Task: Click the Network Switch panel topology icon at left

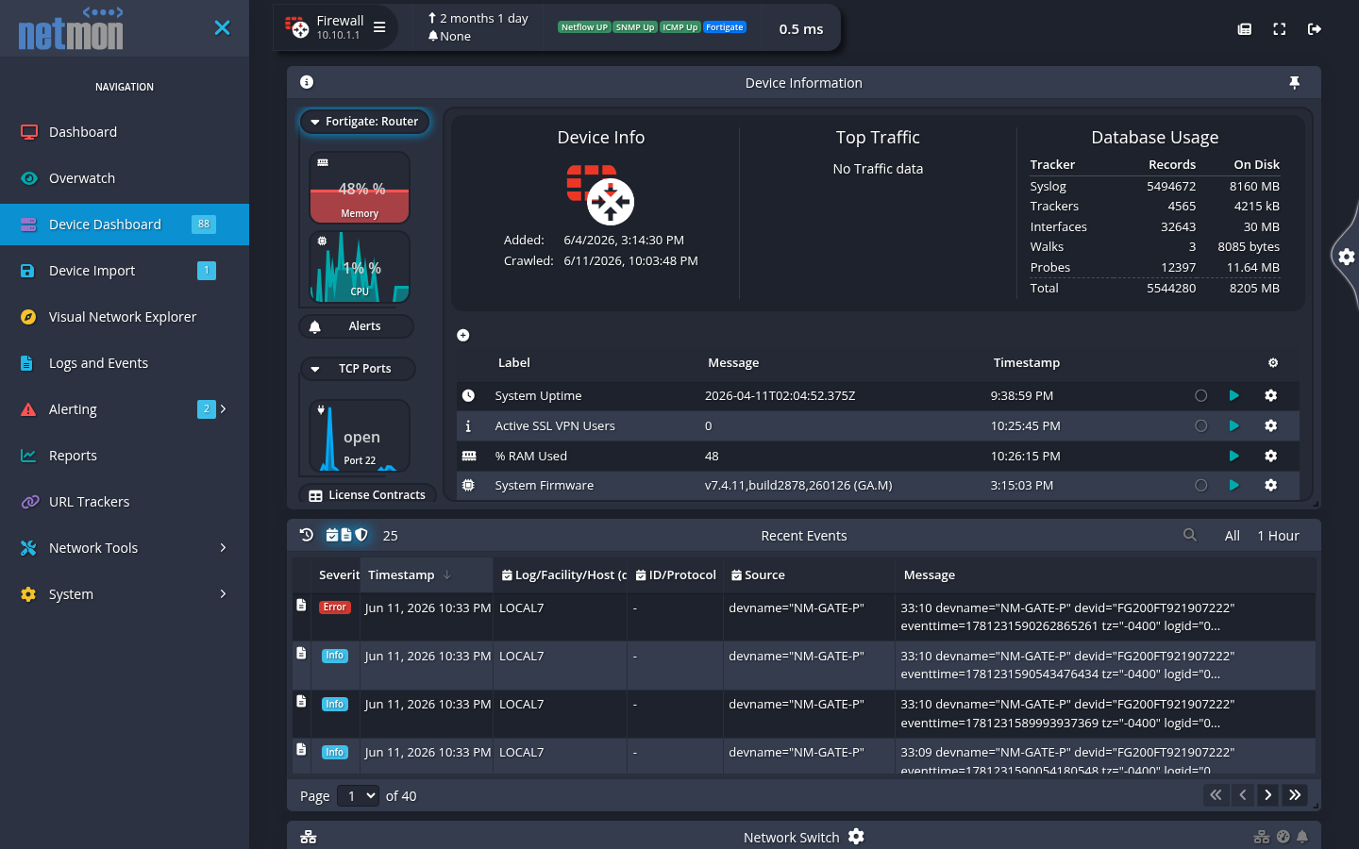Action: (x=309, y=837)
